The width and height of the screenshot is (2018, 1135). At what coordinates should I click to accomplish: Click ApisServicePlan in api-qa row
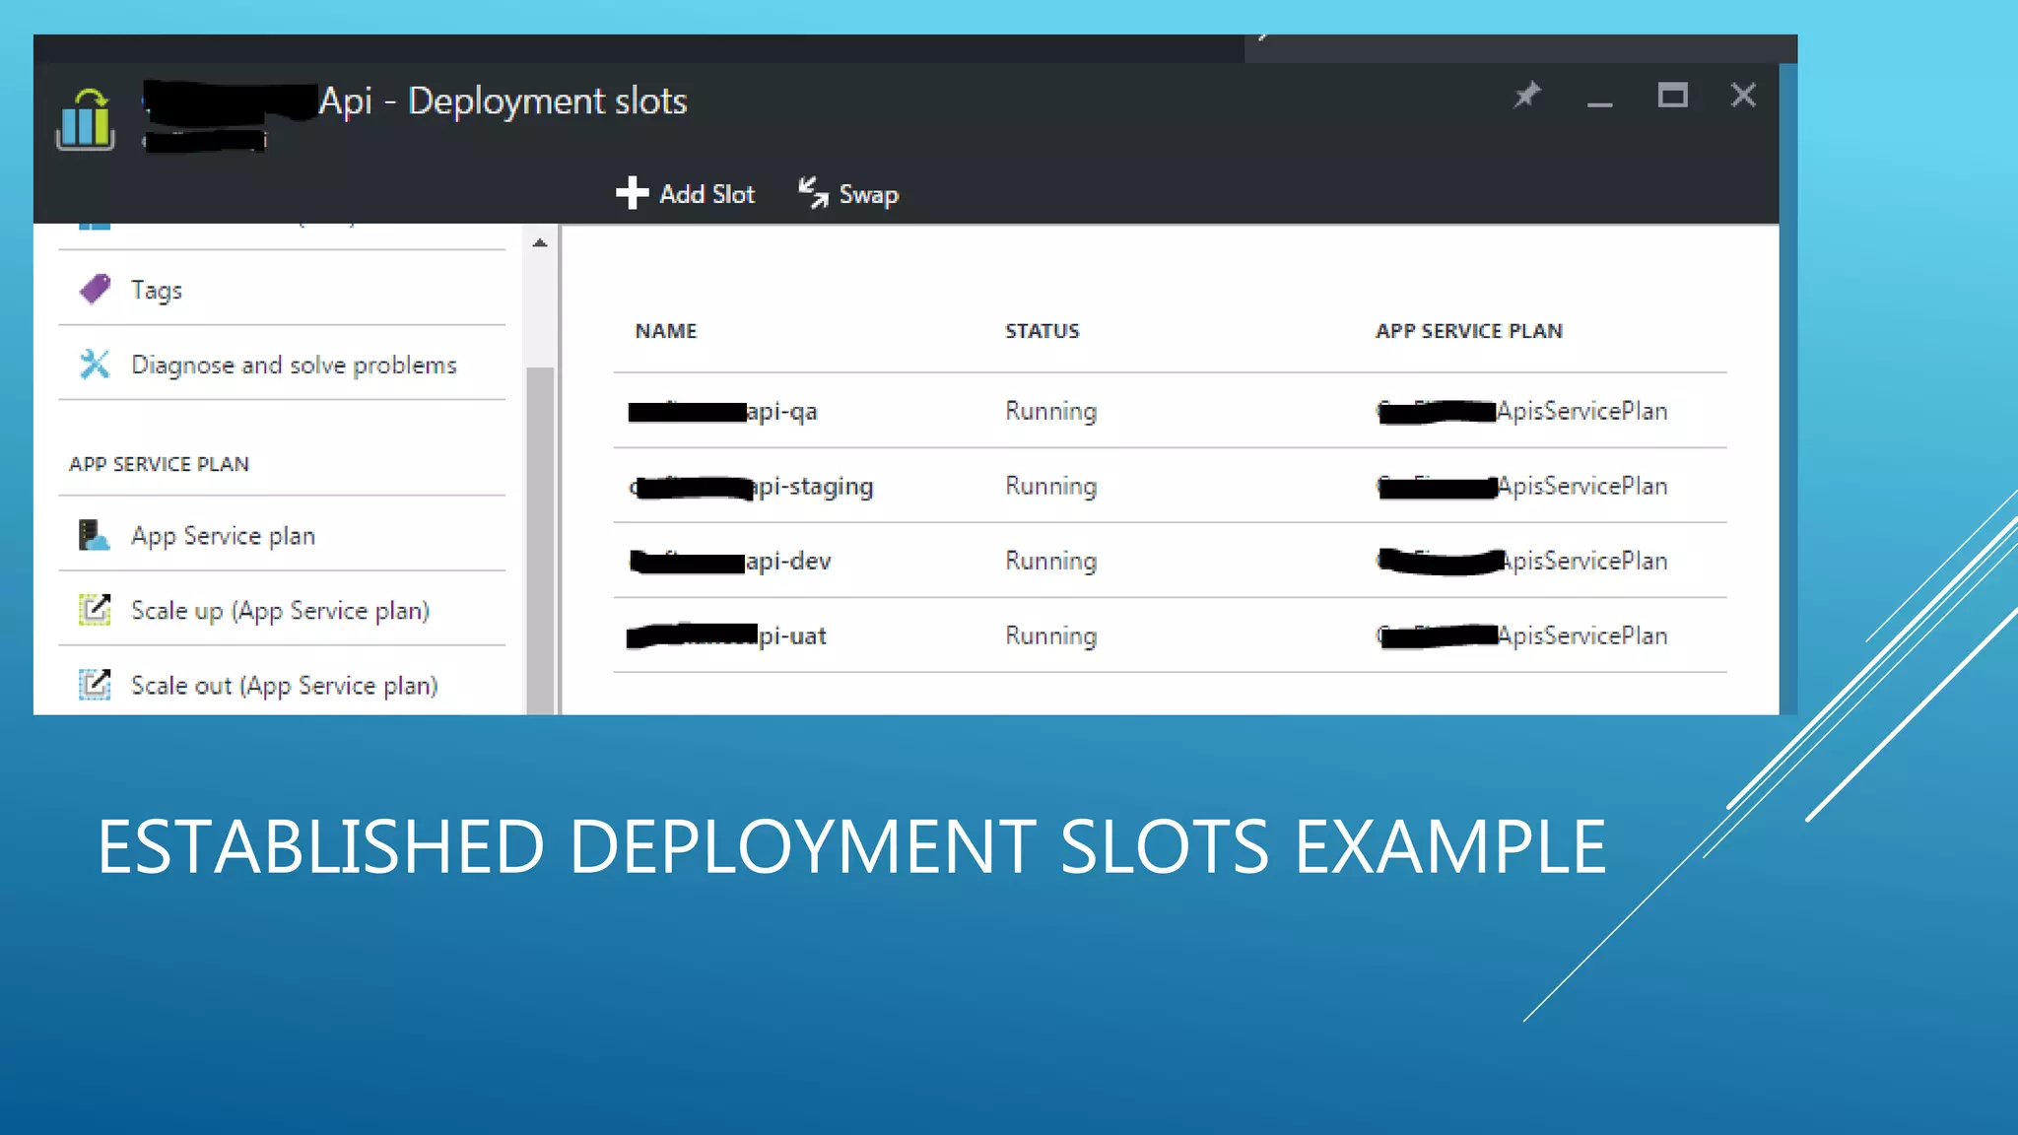click(1582, 411)
